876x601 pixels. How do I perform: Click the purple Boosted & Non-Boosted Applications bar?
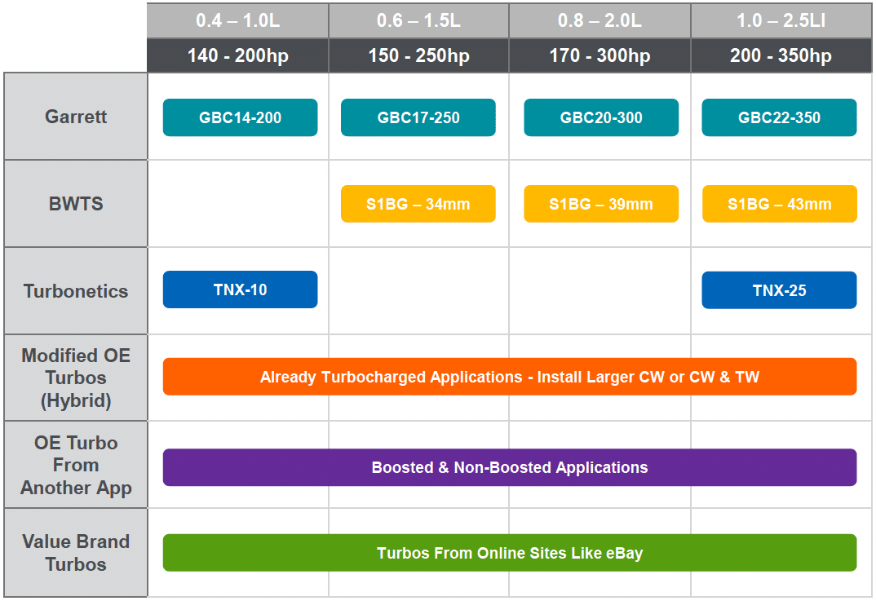pyautogui.click(x=510, y=467)
